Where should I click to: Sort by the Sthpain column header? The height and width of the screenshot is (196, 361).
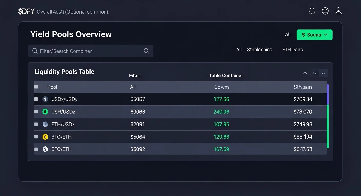[x=303, y=87]
